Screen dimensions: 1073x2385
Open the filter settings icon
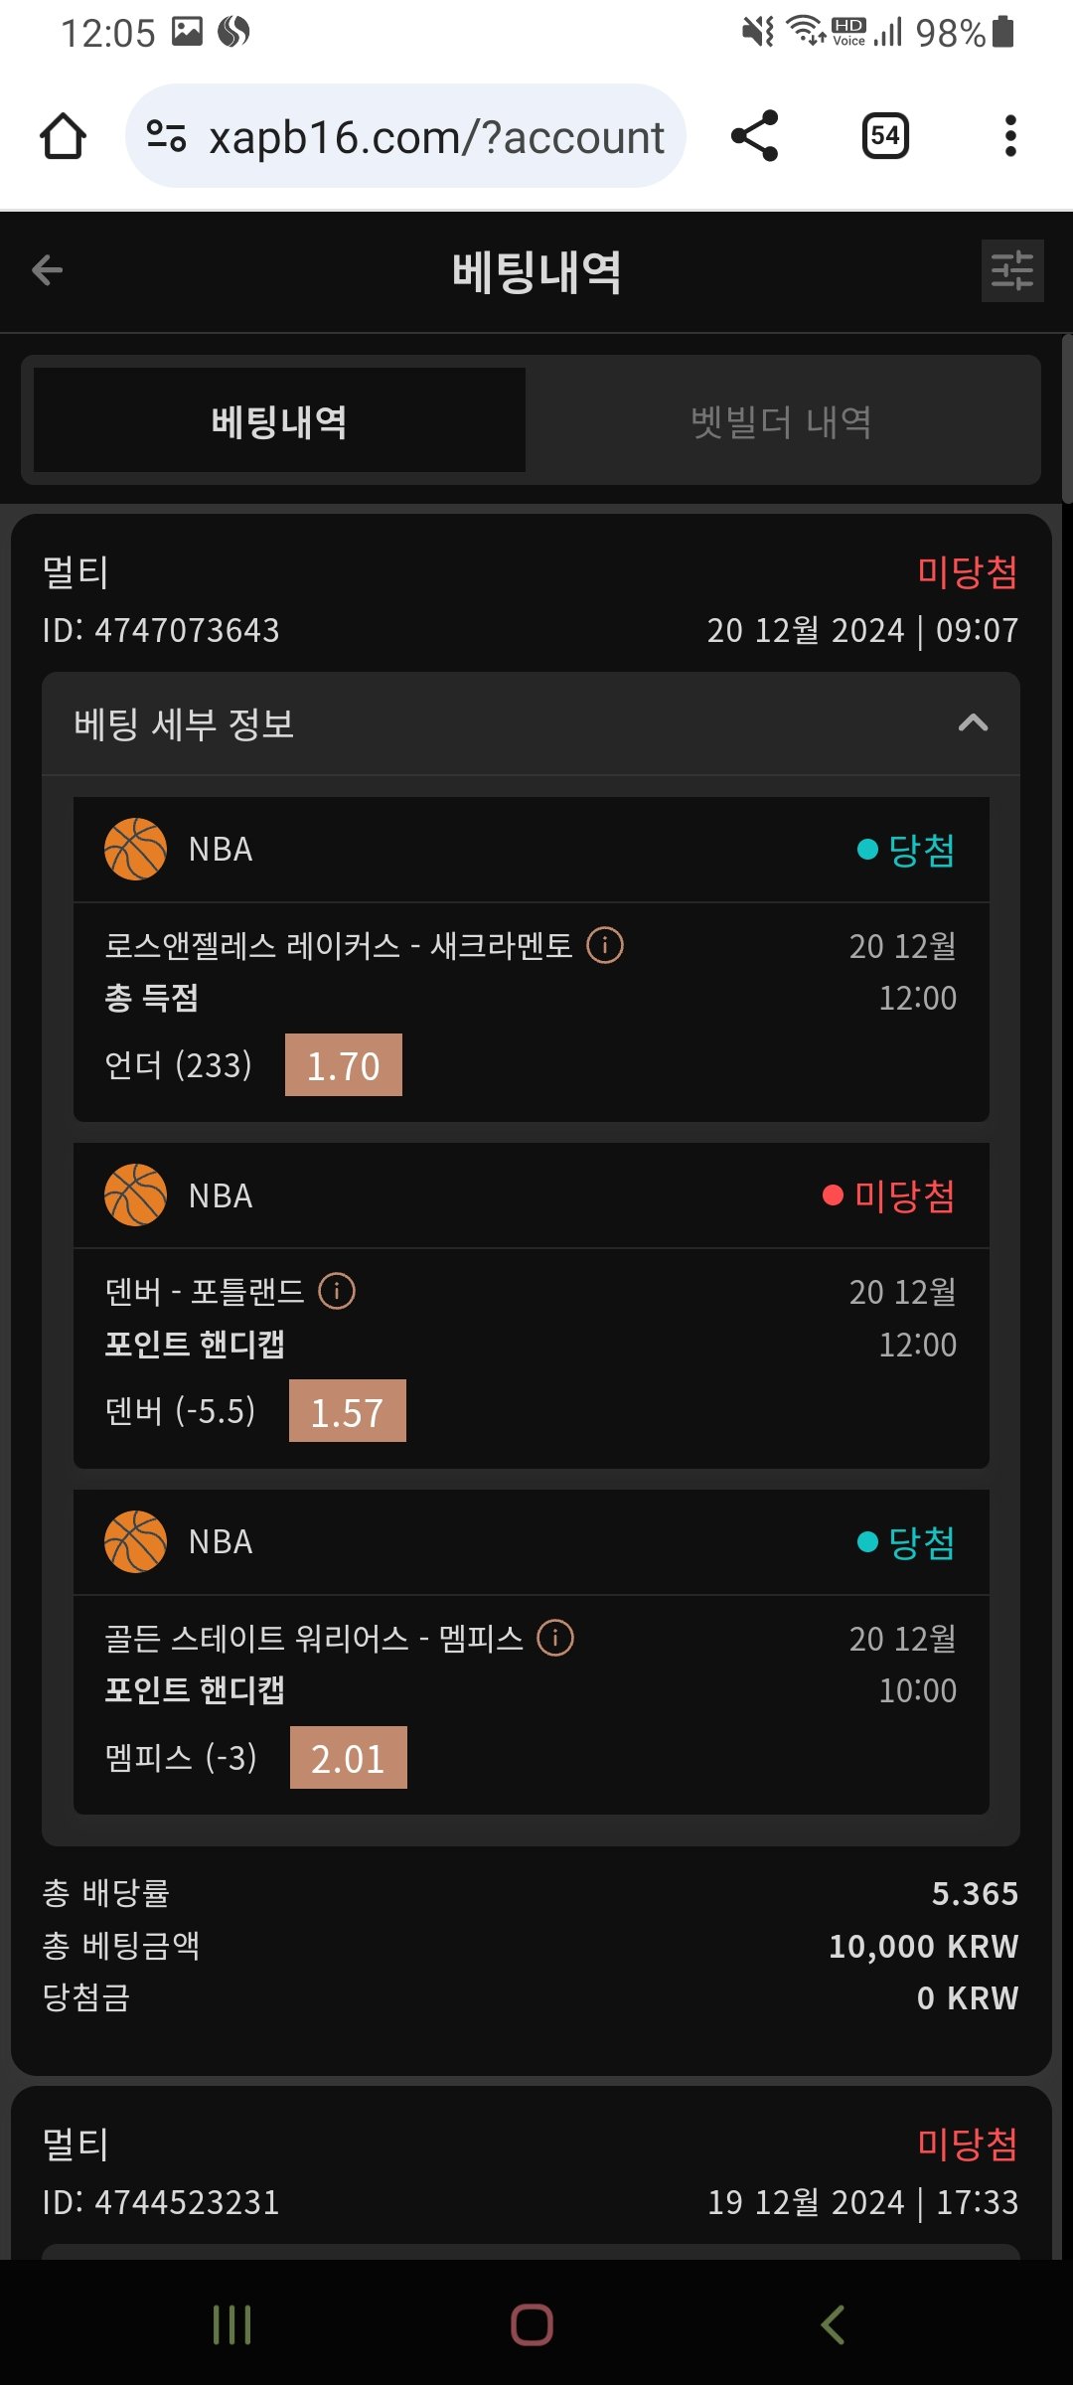pyautogui.click(x=1011, y=270)
